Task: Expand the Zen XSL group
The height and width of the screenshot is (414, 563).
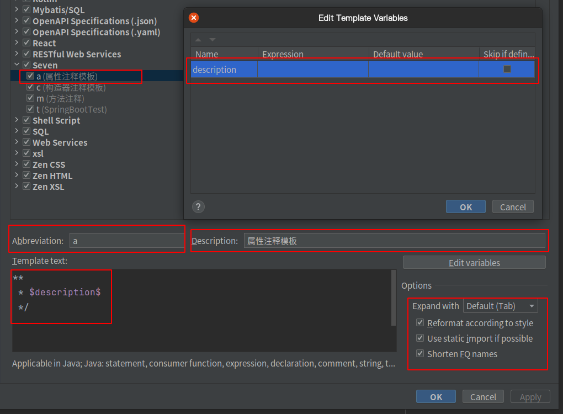Action: coord(17,187)
